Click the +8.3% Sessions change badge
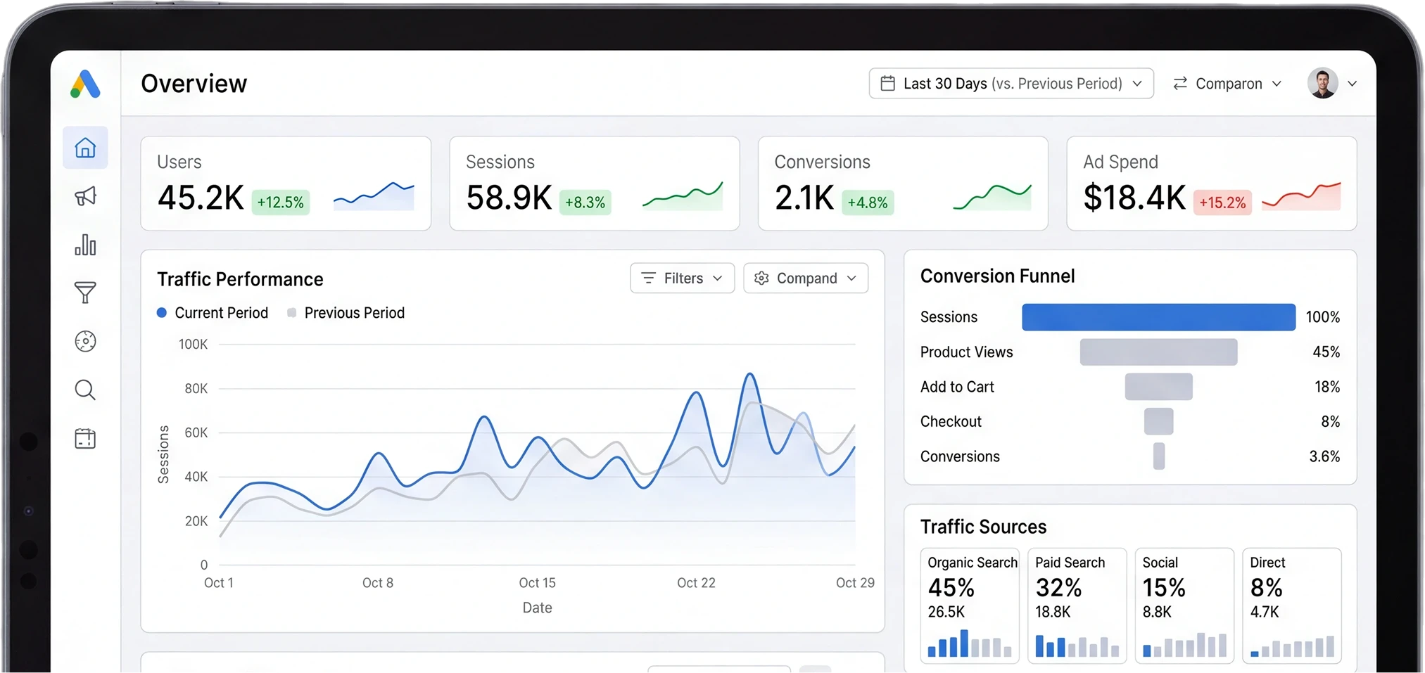 click(585, 203)
